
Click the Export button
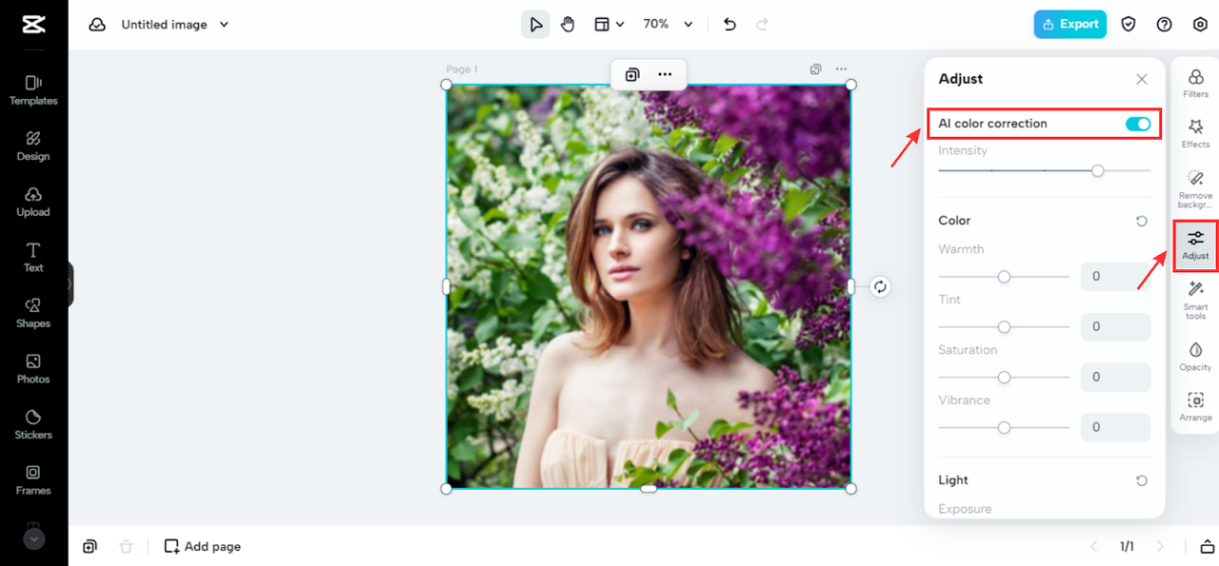coord(1070,25)
